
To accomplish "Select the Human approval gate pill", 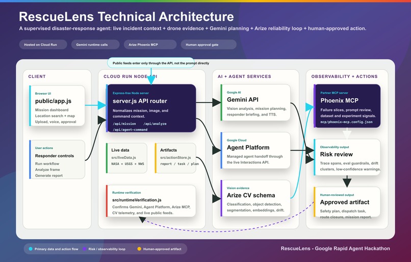I will pyautogui.click(x=209, y=45).
